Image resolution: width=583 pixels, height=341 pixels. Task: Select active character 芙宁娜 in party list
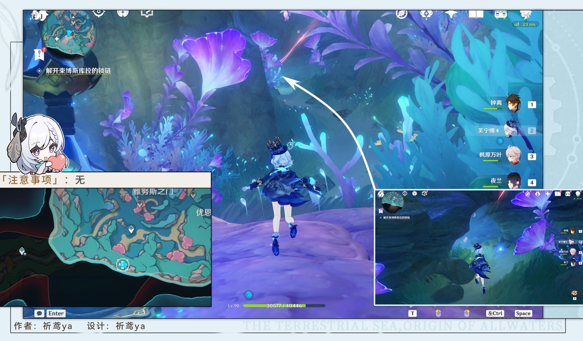point(511,130)
